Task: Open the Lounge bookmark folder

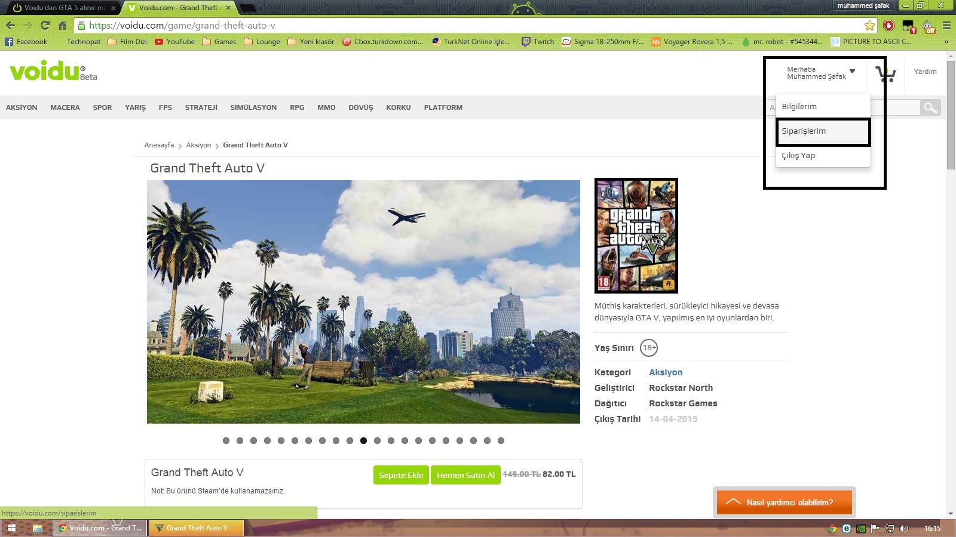Action: pos(262,42)
